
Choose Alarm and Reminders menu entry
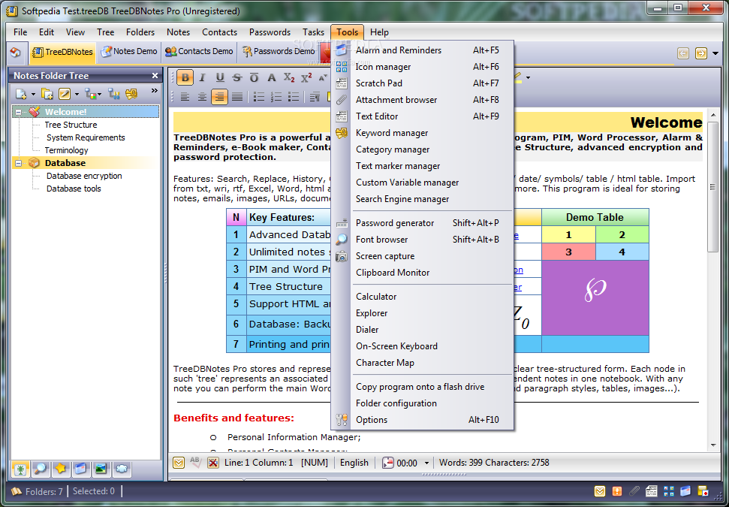(422, 50)
